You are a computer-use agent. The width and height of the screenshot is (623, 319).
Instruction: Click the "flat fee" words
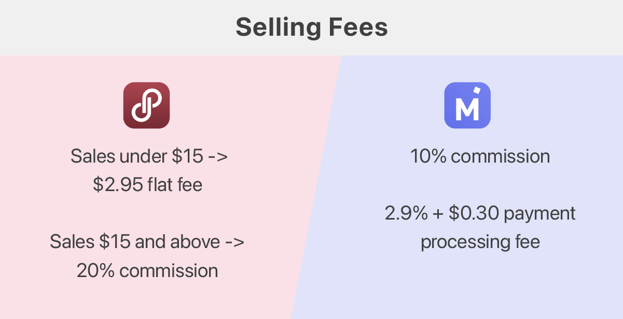tap(175, 185)
